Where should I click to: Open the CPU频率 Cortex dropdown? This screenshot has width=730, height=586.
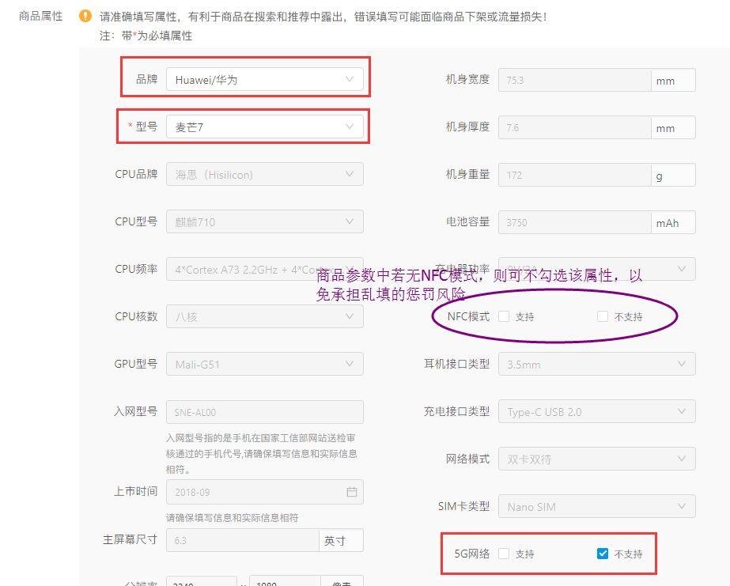coord(264,269)
